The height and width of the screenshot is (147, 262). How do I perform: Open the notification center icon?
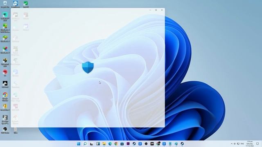257,144
